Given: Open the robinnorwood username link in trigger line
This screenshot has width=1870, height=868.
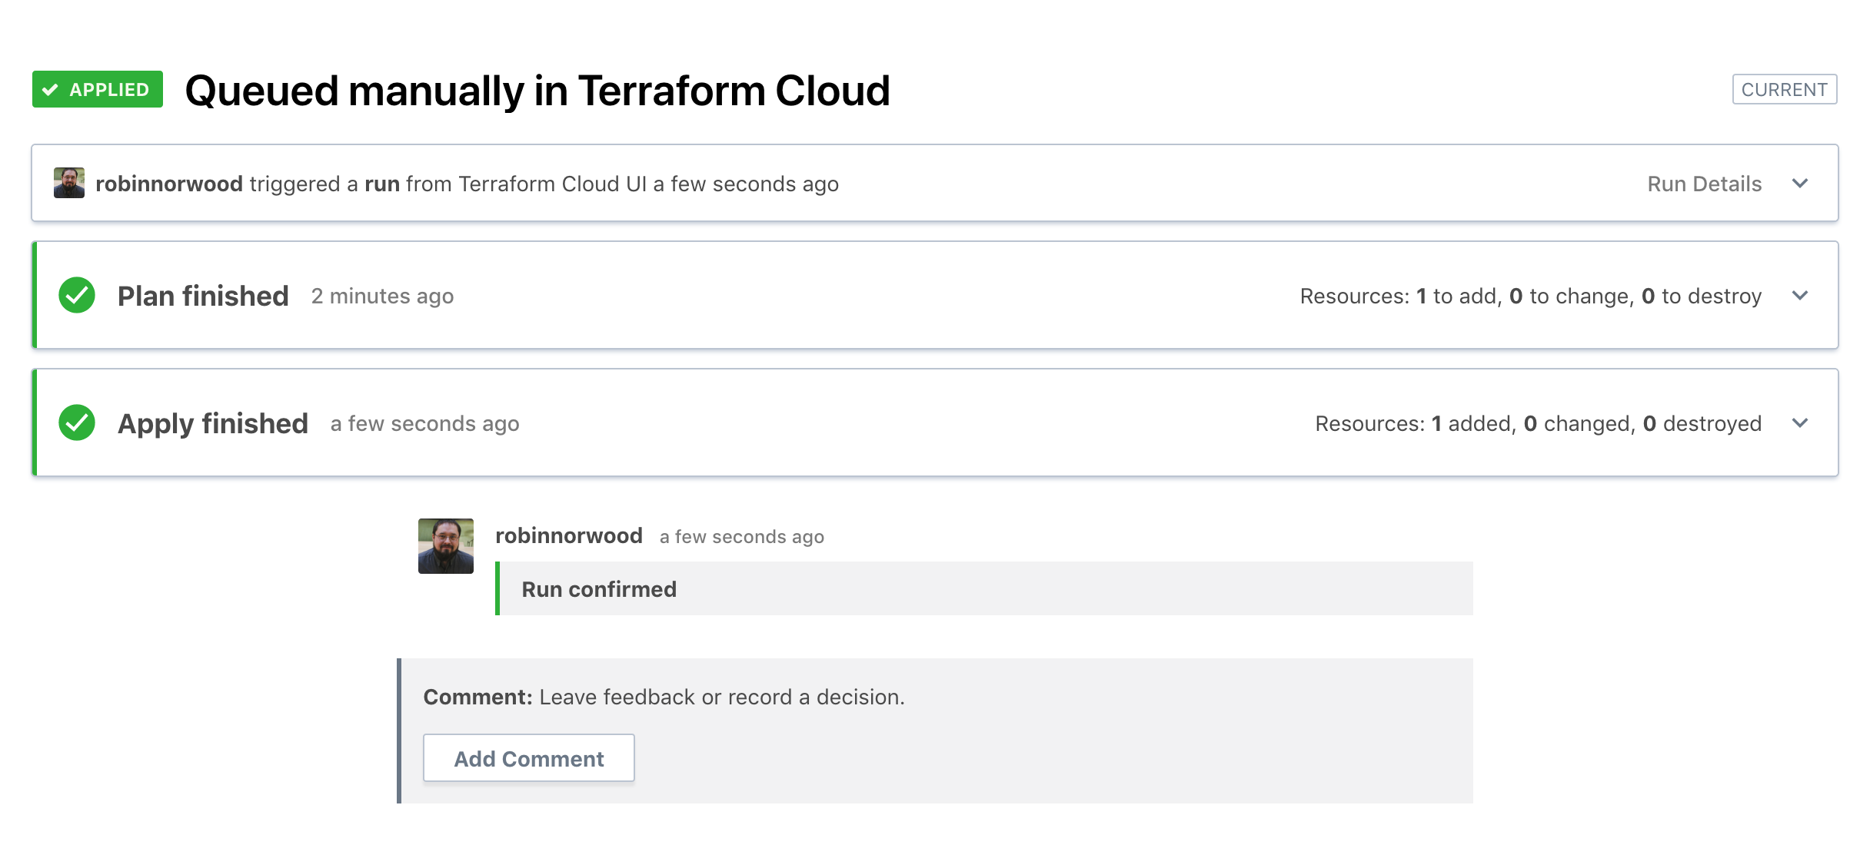Looking at the screenshot, I should coord(168,184).
